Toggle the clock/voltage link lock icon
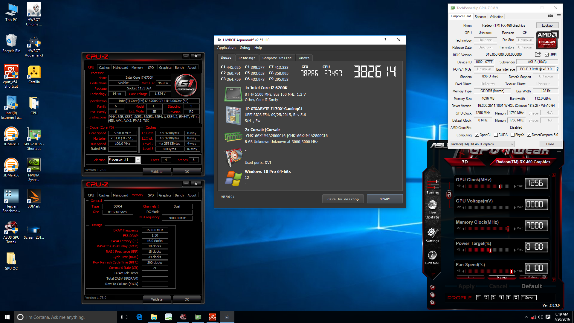The width and height of the screenshot is (574, 323). (x=449, y=194)
